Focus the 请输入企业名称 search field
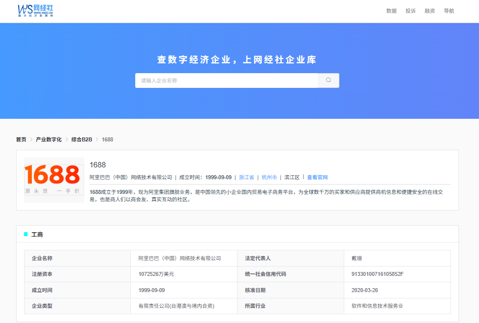 pyautogui.click(x=226, y=80)
